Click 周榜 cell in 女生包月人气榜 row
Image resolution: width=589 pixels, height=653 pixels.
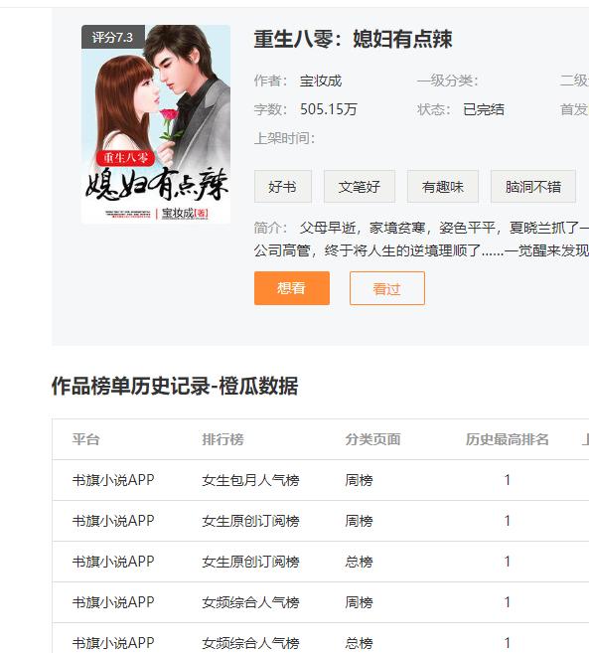359,480
